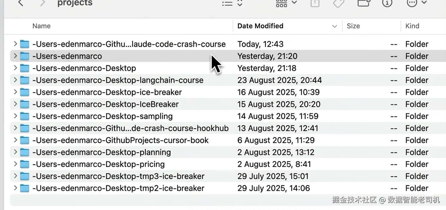
Task: Sort by the Name column header
Action: pyautogui.click(x=42, y=26)
